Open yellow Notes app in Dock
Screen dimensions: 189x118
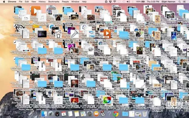tap(77, 114)
